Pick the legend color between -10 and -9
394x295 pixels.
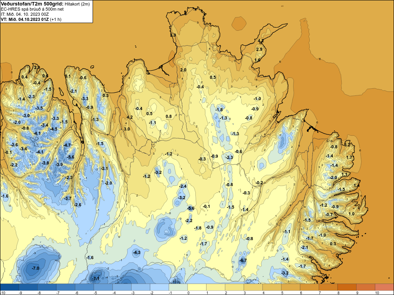(x=9, y=287)
